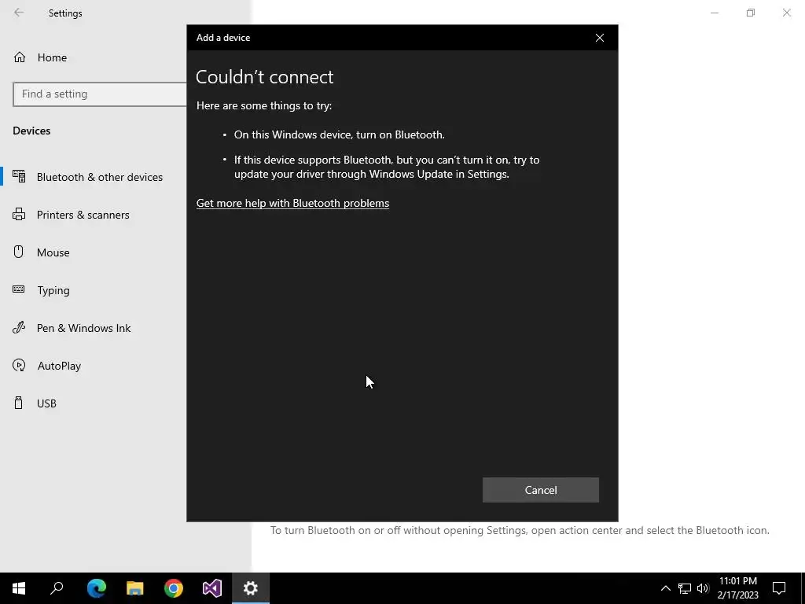This screenshot has height=604, width=805.
Task: Open Mouse settings
Action: tap(53, 252)
